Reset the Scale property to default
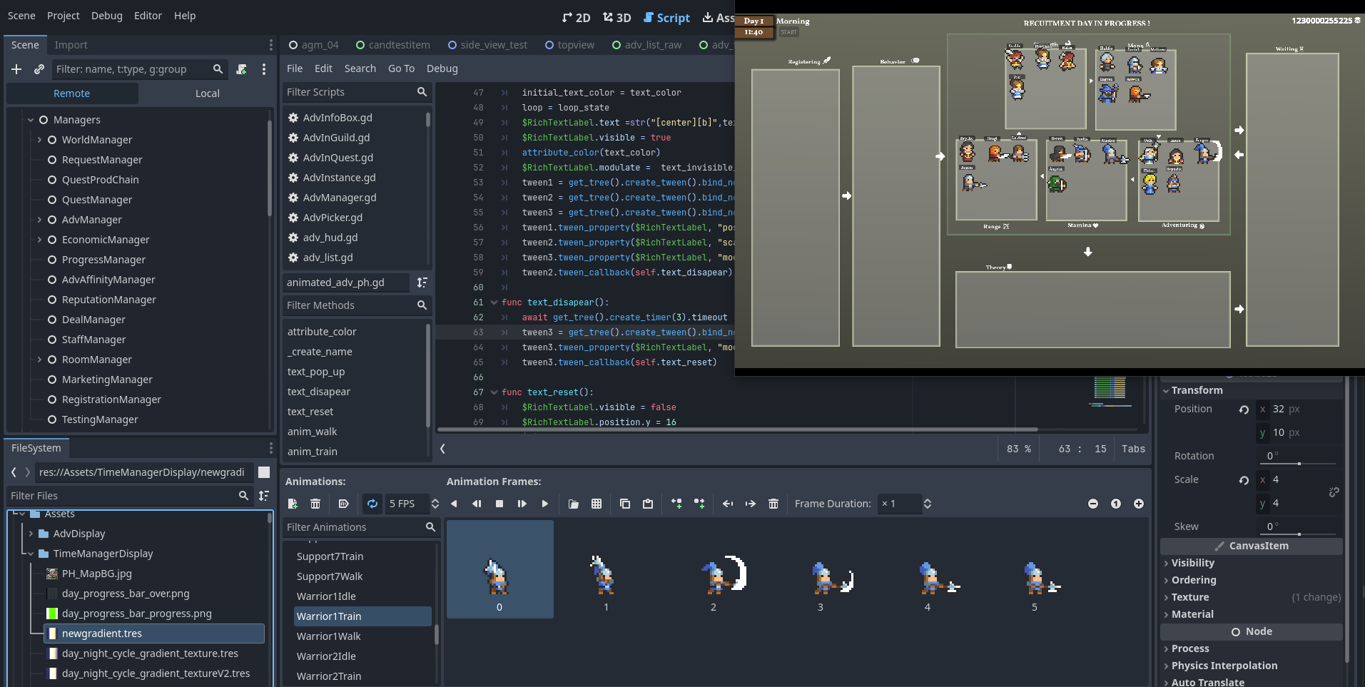Image resolution: width=1365 pixels, height=687 pixels. point(1244,480)
